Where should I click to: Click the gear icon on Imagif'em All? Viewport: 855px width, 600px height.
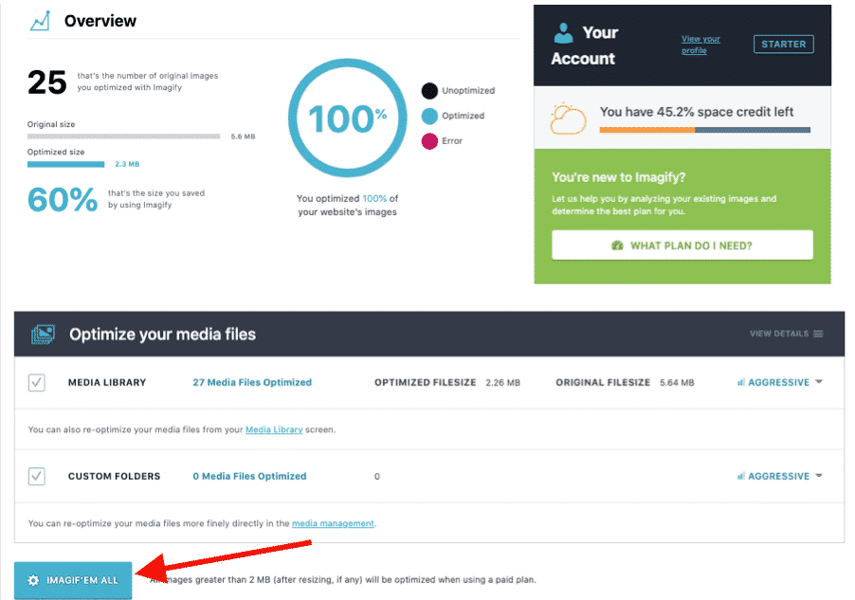point(33,580)
